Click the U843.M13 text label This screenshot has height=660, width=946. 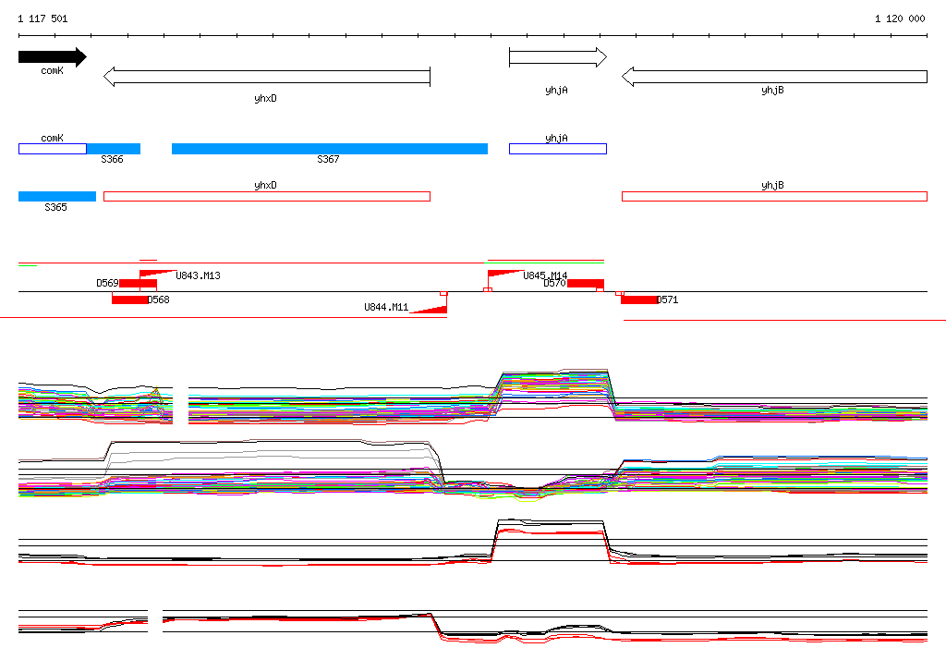pos(198,276)
